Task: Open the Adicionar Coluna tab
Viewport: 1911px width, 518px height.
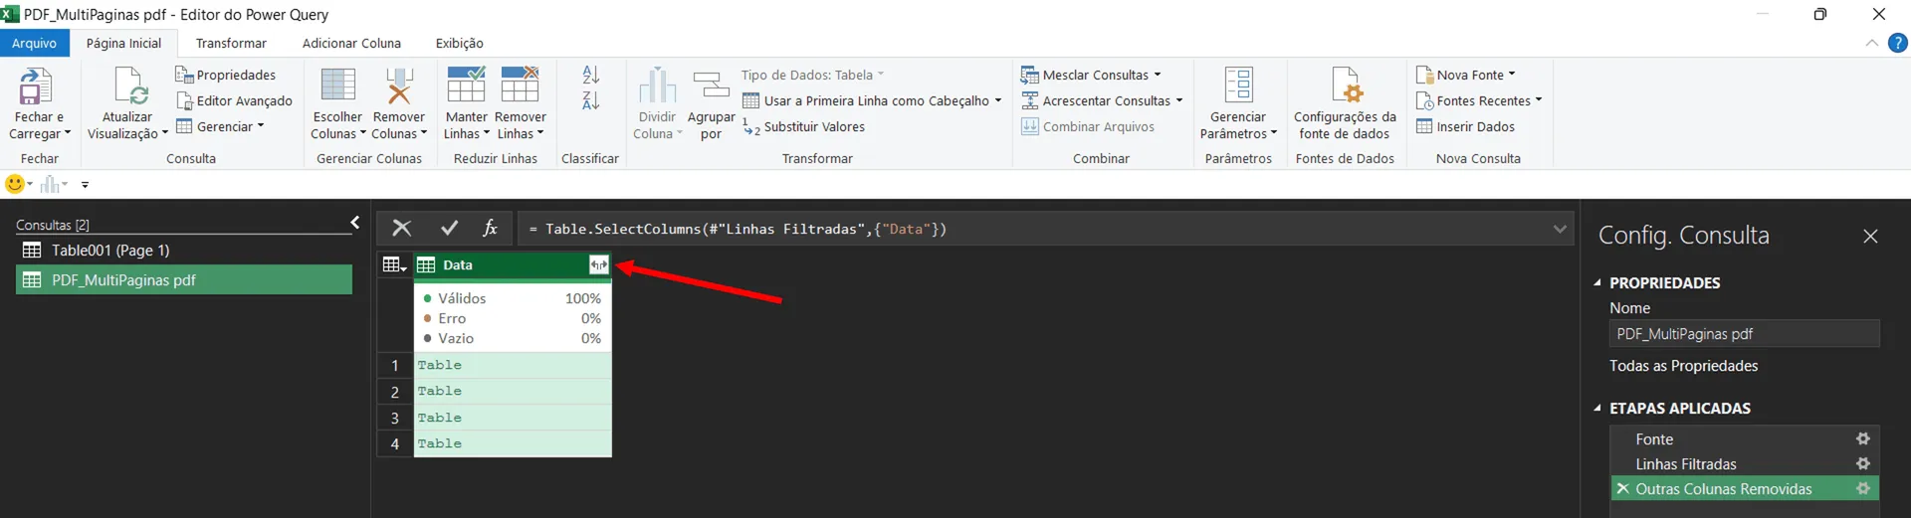Action: pyautogui.click(x=351, y=43)
